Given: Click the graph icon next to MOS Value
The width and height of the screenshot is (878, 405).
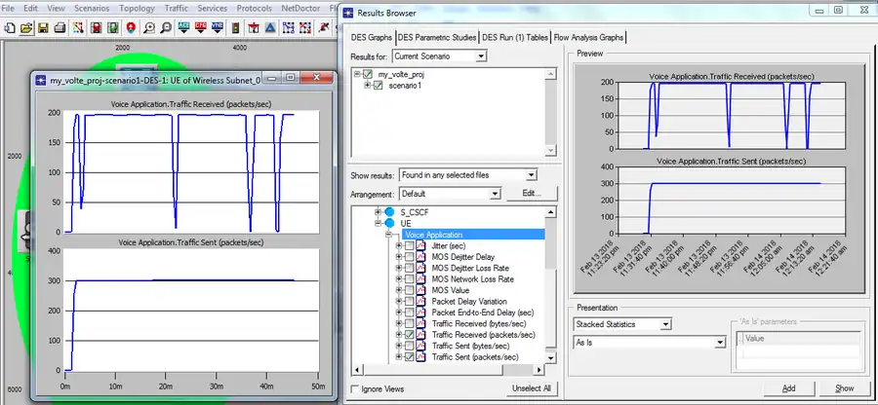Looking at the screenshot, I should point(421,290).
